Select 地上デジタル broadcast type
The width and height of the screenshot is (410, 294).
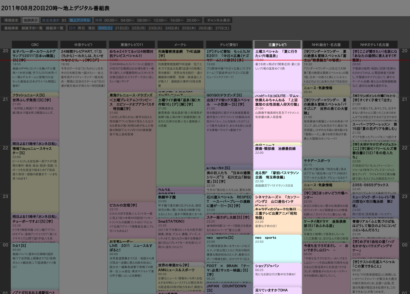(x=80, y=20)
